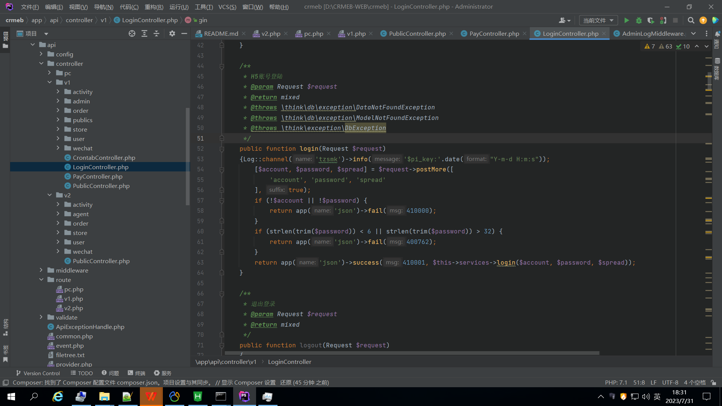The height and width of the screenshot is (406, 722).
Task: Open Search Everywhere magnifier icon
Action: click(691, 20)
